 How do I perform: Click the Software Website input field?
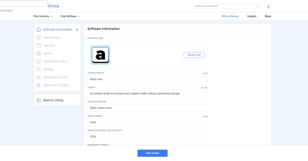pos(147,108)
